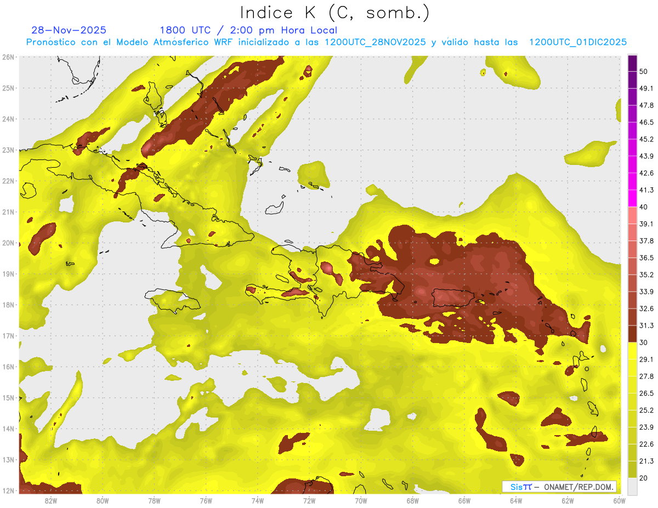
Task: Click the 36.5 color scale value
Action: point(646,258)
